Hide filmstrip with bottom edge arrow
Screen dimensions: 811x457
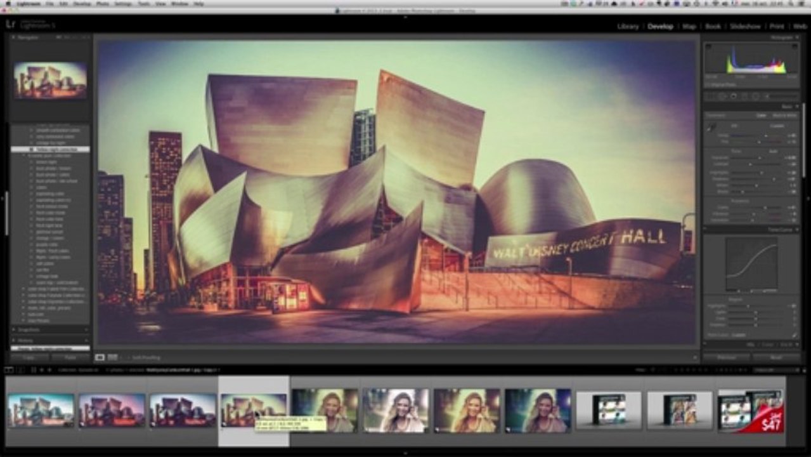coord(405,453)
